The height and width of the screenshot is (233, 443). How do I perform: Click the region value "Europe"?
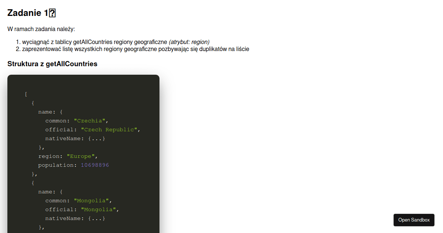(x=80, y=156)
